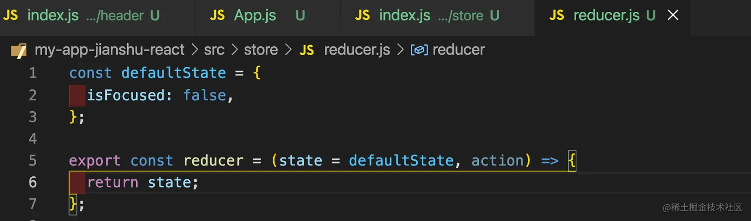Click the JS icon on the App.js tab

[x=217, y=16]
